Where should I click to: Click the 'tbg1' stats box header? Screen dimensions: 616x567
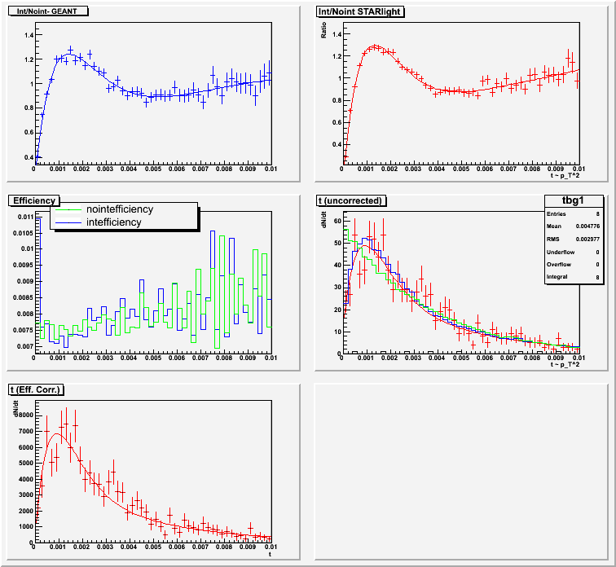[x=574, y=201]
